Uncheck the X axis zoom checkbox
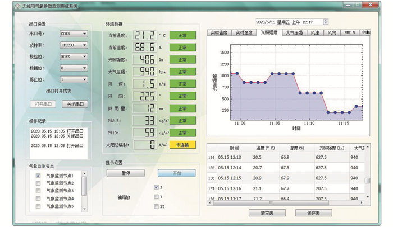Screen dimensions: 393x227 (156, 187)
